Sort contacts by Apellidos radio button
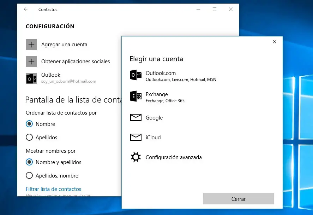This screenshot has width=313, height=215. [x=29, y=137]
